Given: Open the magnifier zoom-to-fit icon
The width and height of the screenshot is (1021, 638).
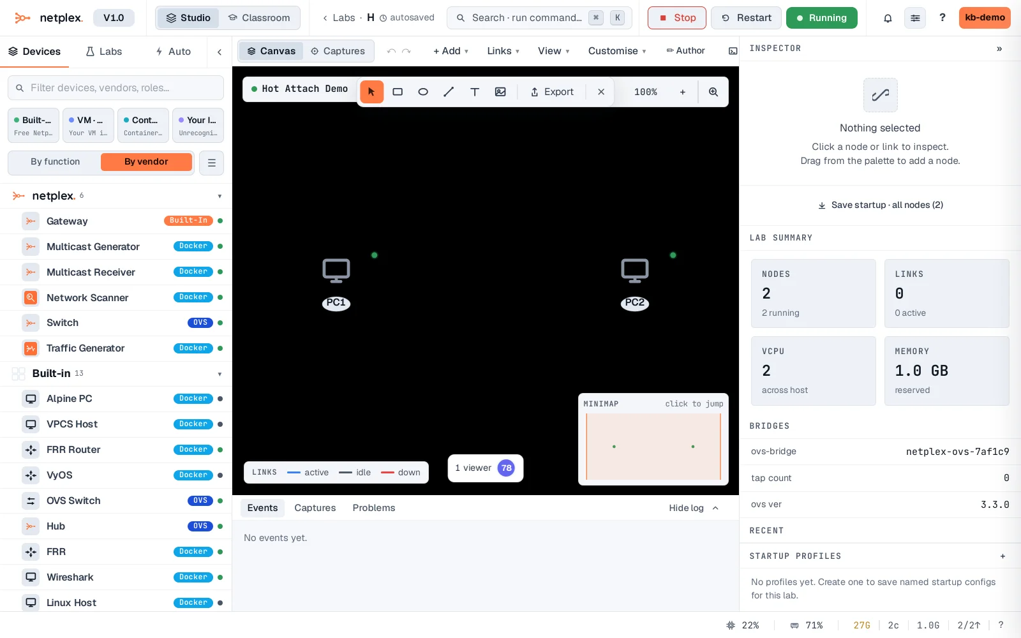Looking at the screenshot, I should point(713,92).
